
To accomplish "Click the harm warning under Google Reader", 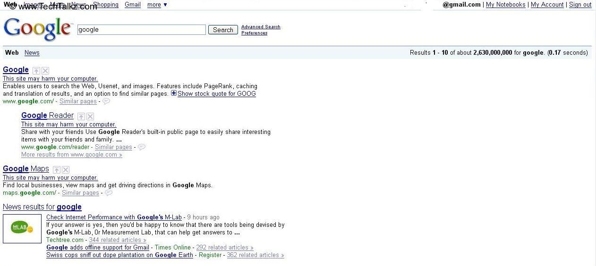I will coord(68,125).
